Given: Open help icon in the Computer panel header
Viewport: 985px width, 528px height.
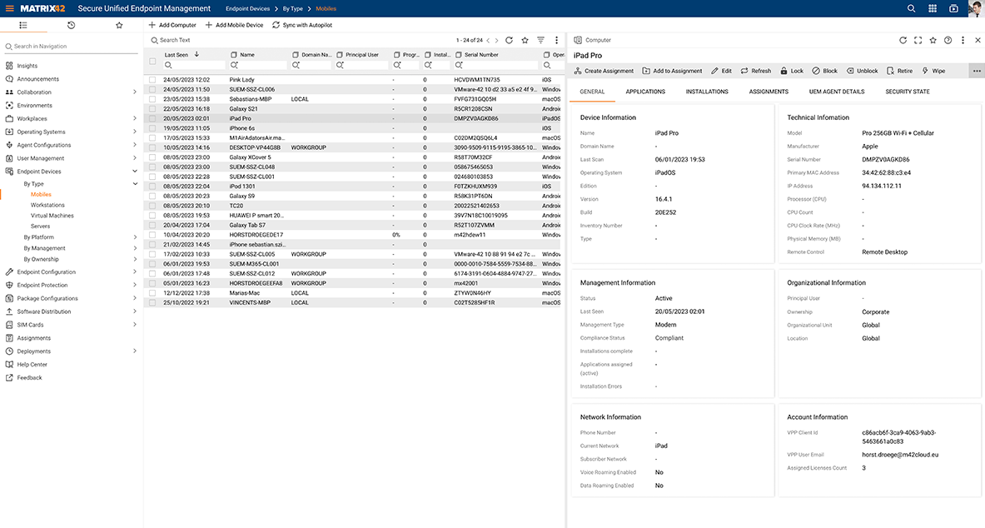Looking at the screenshot, I should [x=948, y=39].
